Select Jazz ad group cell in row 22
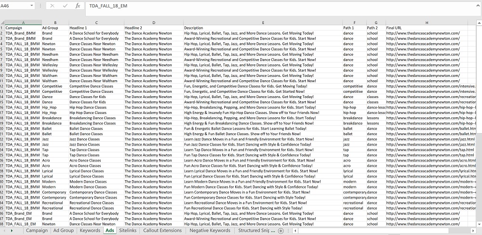 pyautogui.click(x=55, y=139)
